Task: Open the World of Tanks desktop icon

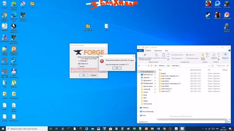Action: pos(227,28)
